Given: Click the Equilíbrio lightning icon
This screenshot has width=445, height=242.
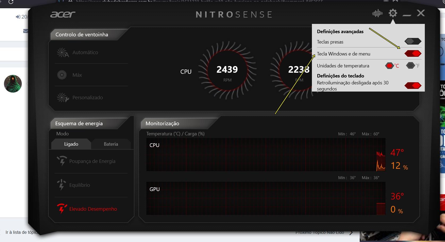Looking at the screenshot, I should pos(61,185).
